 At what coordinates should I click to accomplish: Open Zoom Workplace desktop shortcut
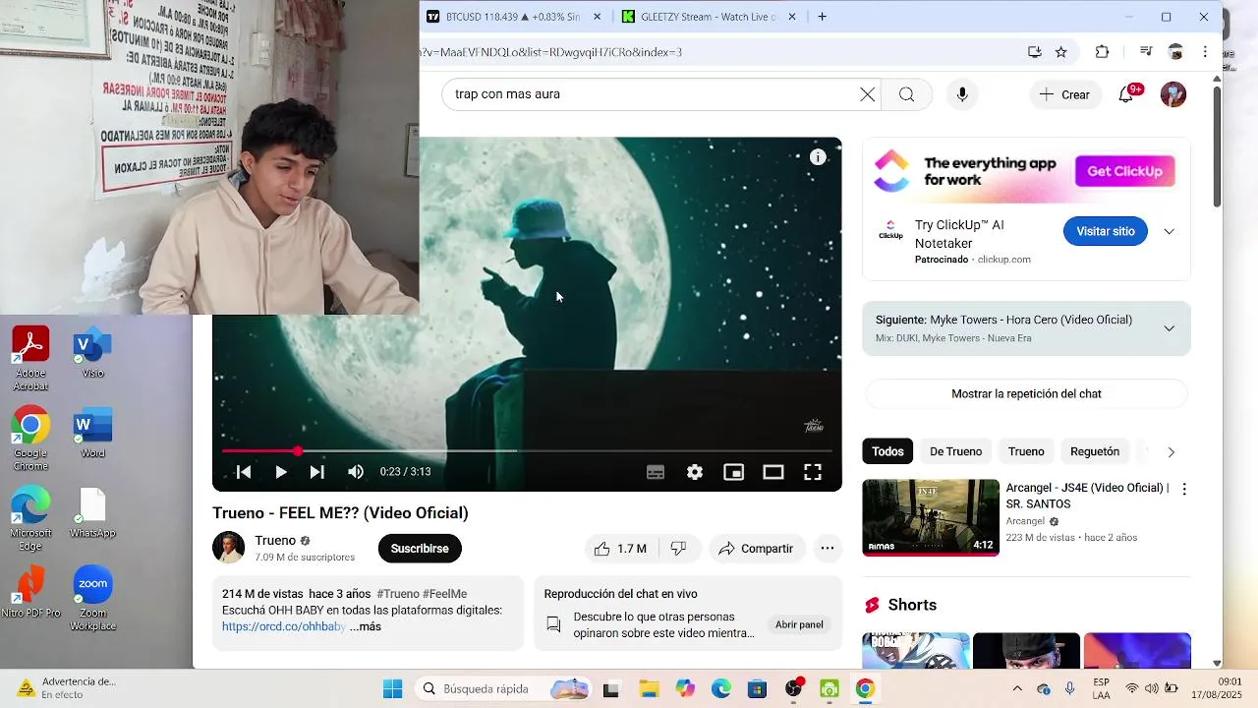pyautogui.click(x=92, y=599)
